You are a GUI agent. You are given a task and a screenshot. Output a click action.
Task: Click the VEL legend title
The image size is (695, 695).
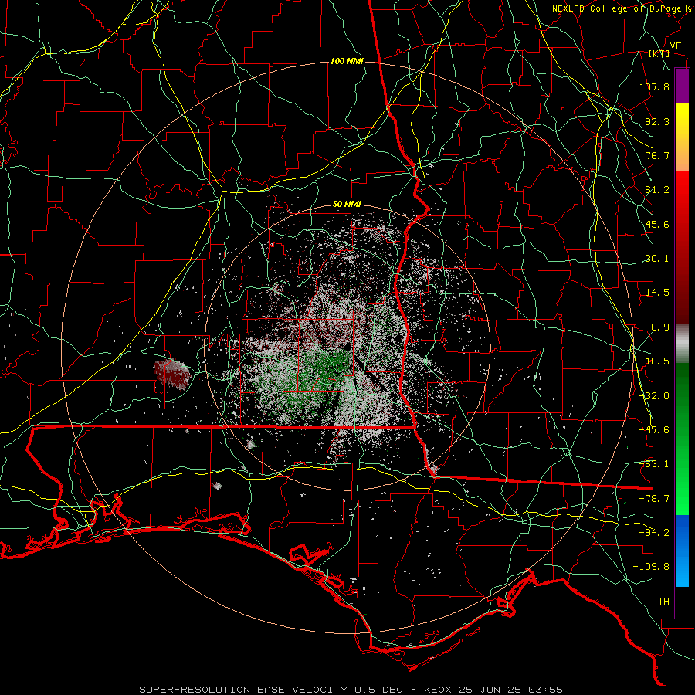[x=678, y=46]
